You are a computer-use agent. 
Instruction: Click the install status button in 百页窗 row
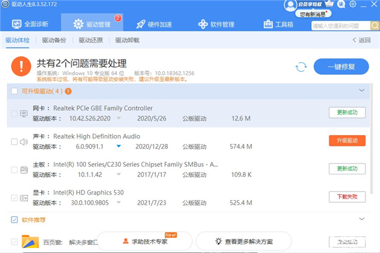[x=347, y=242]
